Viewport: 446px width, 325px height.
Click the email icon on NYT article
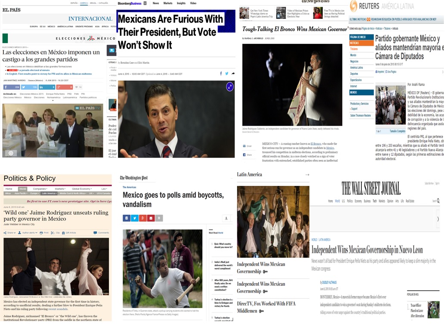tap(245, 146)
